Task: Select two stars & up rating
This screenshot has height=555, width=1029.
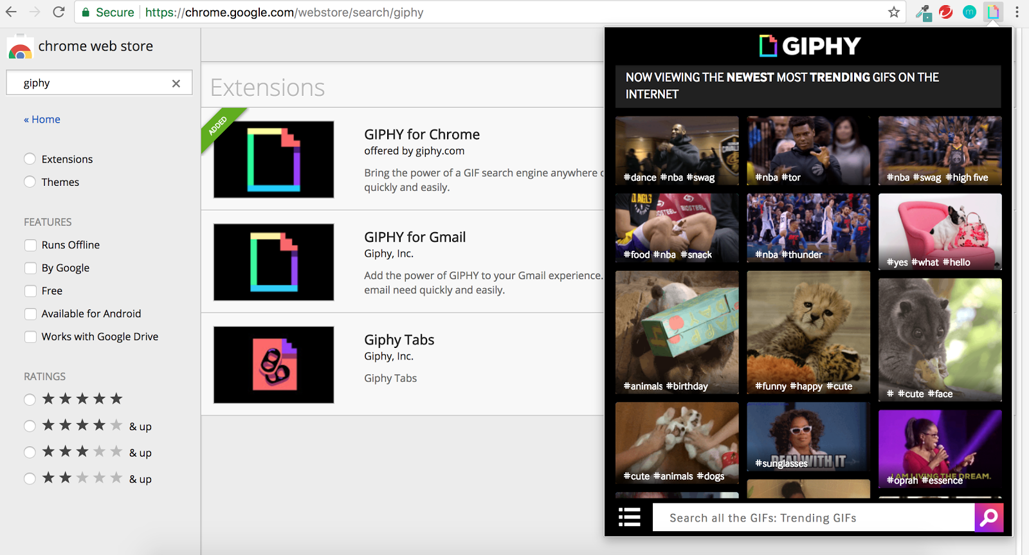Action: [30, 478]
